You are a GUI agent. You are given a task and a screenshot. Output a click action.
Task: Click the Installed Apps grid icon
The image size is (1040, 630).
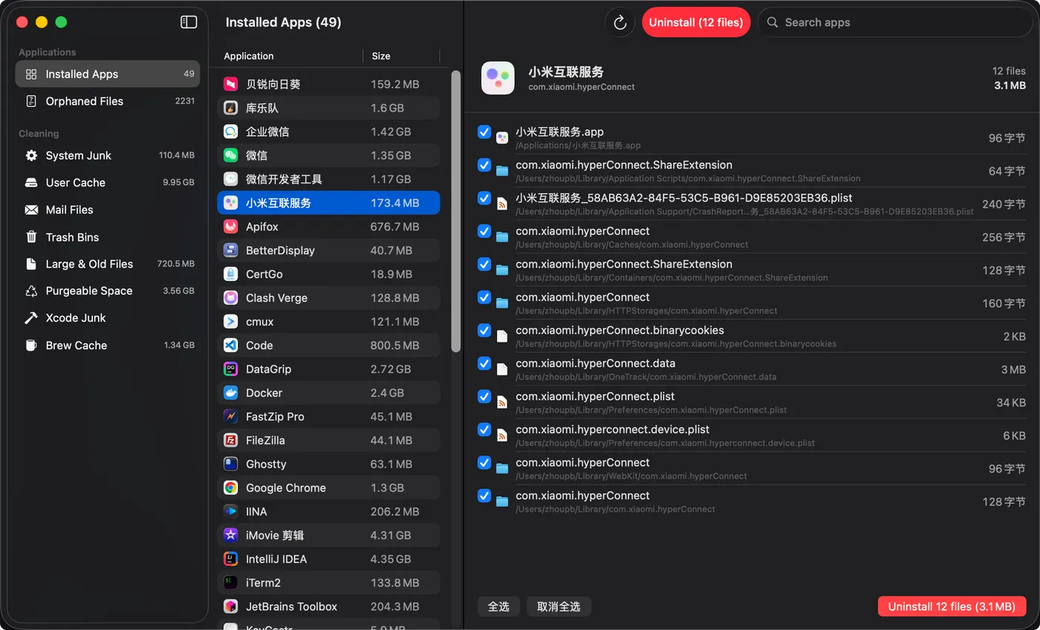[x=31, y=74]
